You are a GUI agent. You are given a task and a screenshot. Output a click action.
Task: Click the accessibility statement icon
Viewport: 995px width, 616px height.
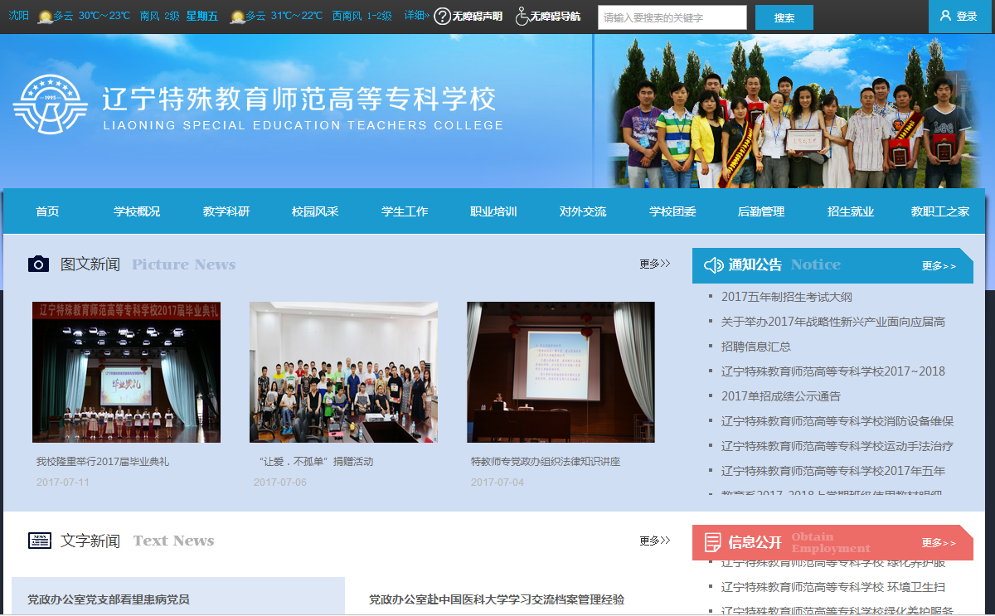(x=443, y=17)
